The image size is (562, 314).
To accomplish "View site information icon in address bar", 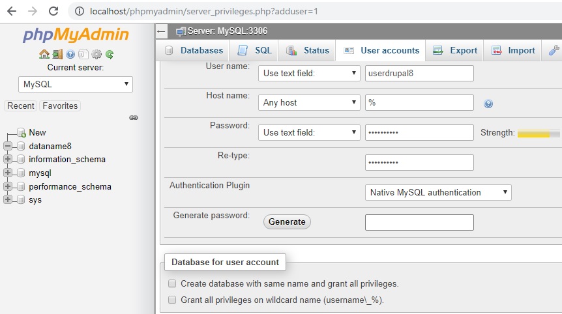I will pos(79,12).
